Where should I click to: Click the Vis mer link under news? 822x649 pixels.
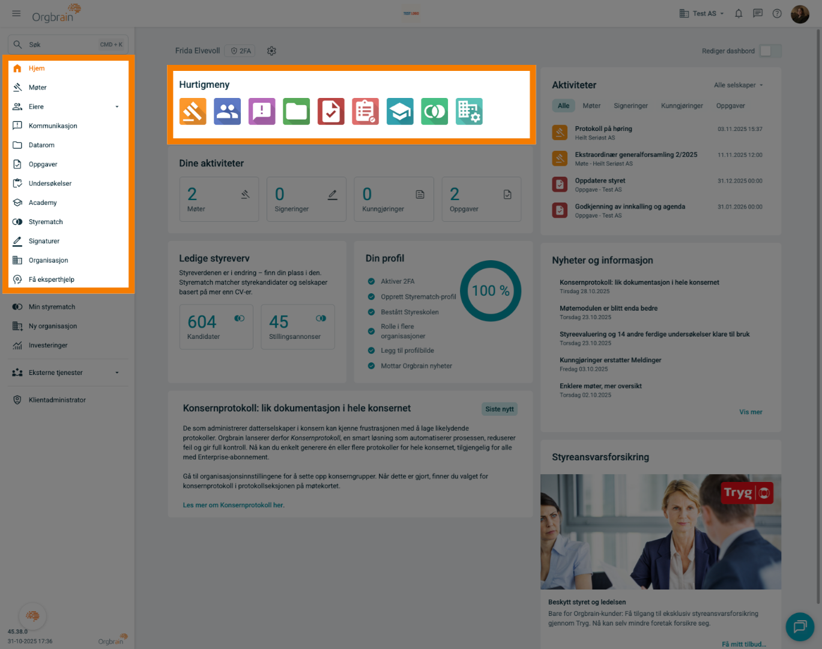tap(751, 412)
